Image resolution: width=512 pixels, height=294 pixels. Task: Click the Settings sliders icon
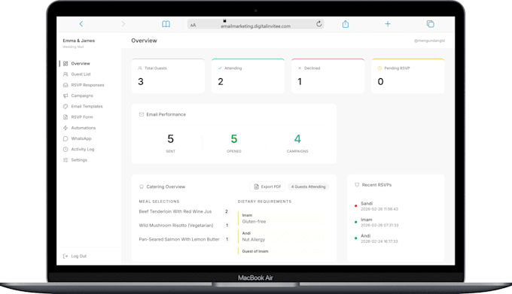click(x=66, y=160)
